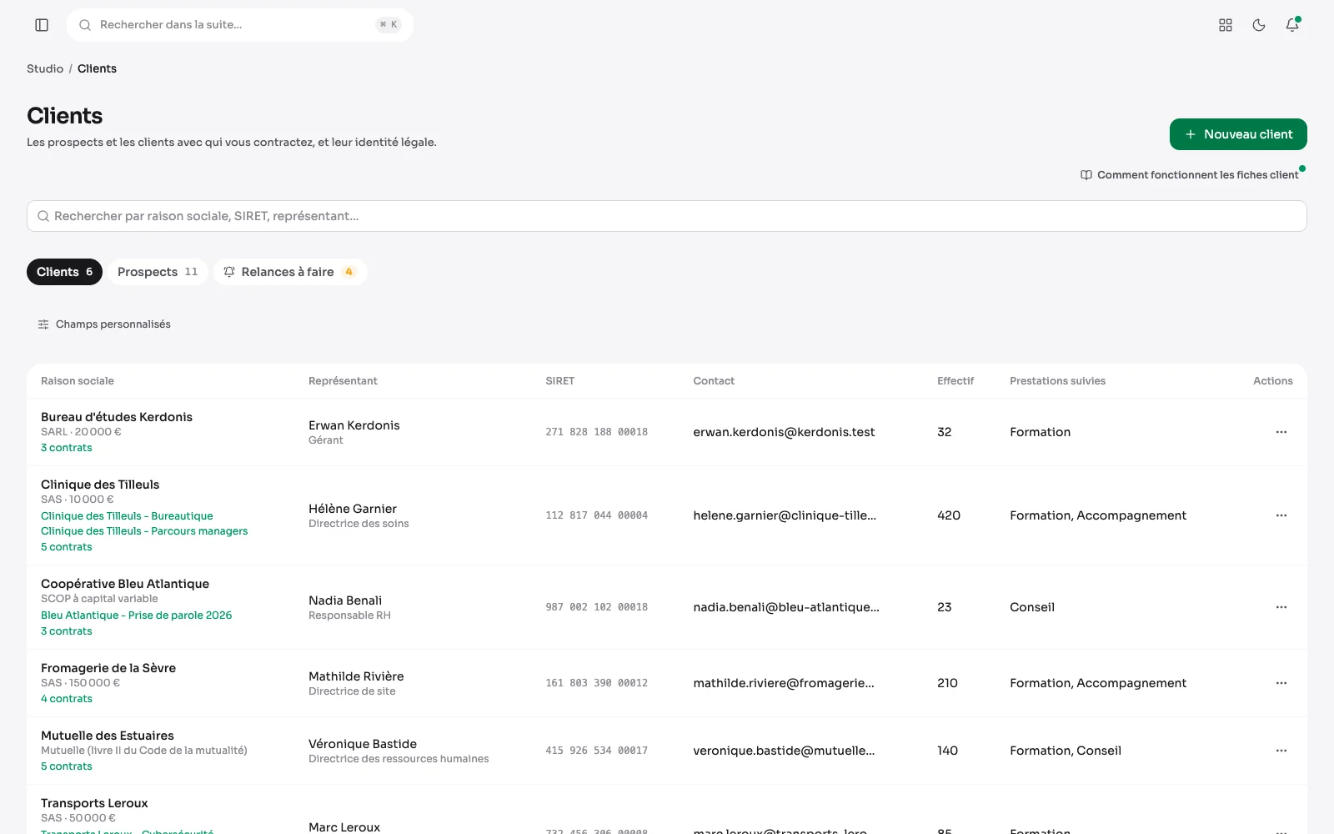Select Erwan Kerdonis representative cell

coord(354,432)
